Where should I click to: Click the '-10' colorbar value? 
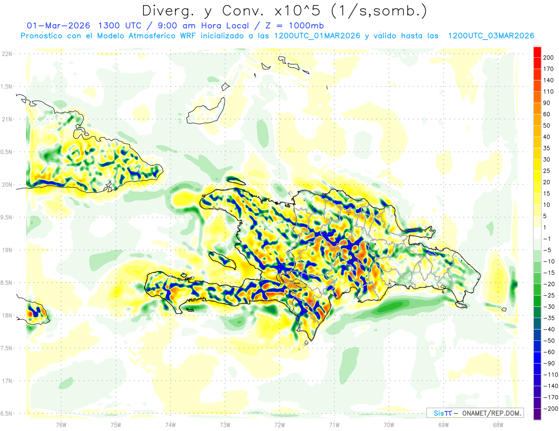click(550, 261)
